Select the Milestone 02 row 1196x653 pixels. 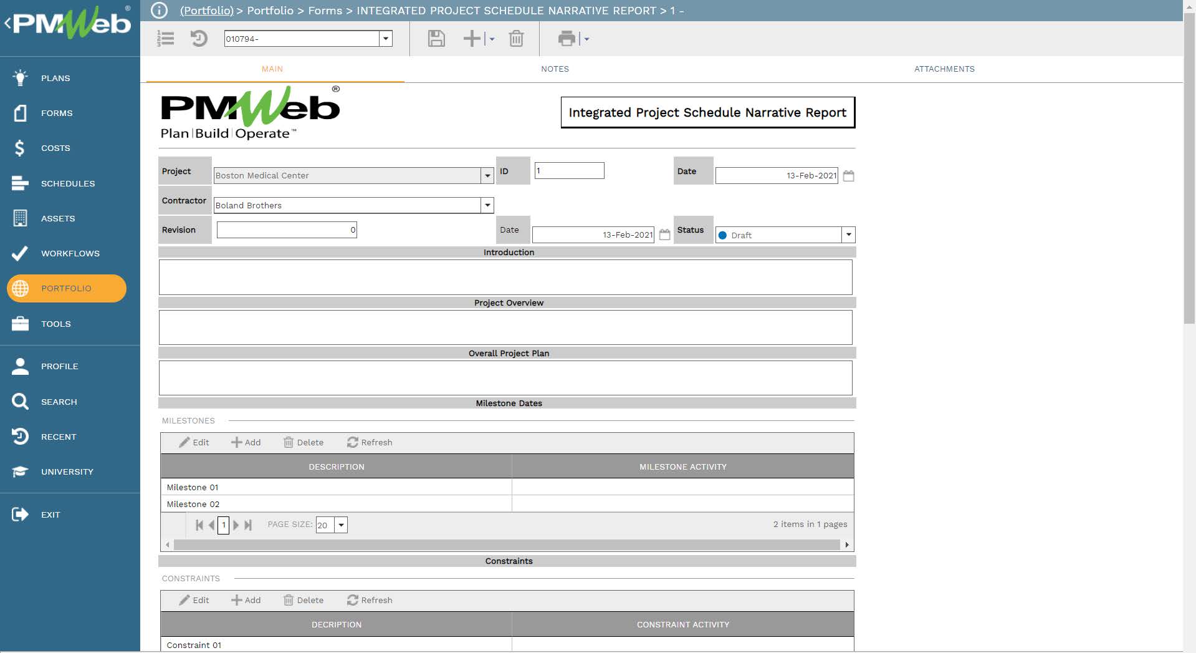(507, 504)
